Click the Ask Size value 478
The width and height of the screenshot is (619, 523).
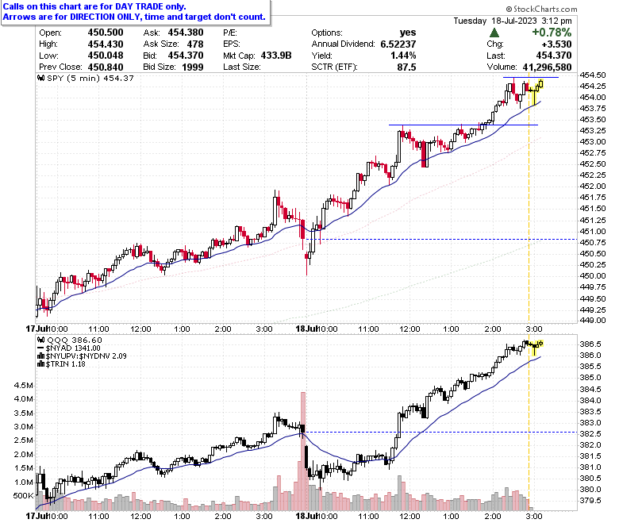pyautogui.click(x=195, y=44)
